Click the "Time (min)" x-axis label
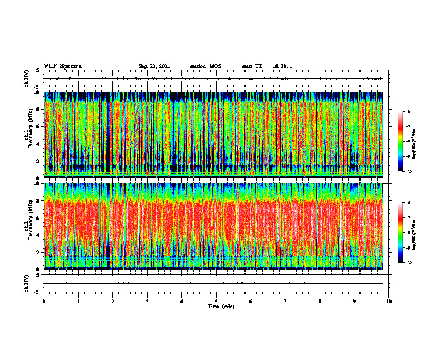The height and width of the screenshot is (338, 438). pyautogui.click(x=221, y=307)
